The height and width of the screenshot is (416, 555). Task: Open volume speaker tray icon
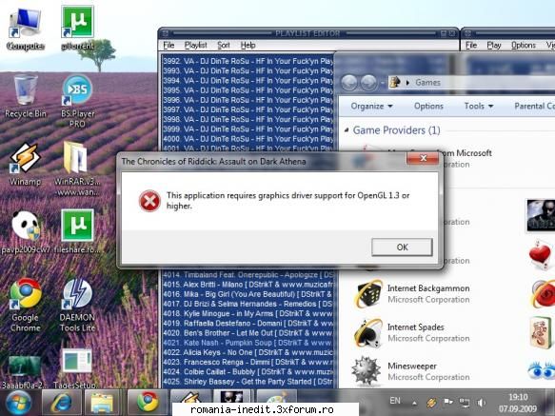(481, 403)
